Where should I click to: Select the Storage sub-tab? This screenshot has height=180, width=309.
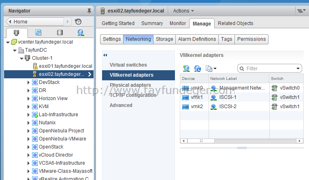pyautogui.click(x=164, y=39)
